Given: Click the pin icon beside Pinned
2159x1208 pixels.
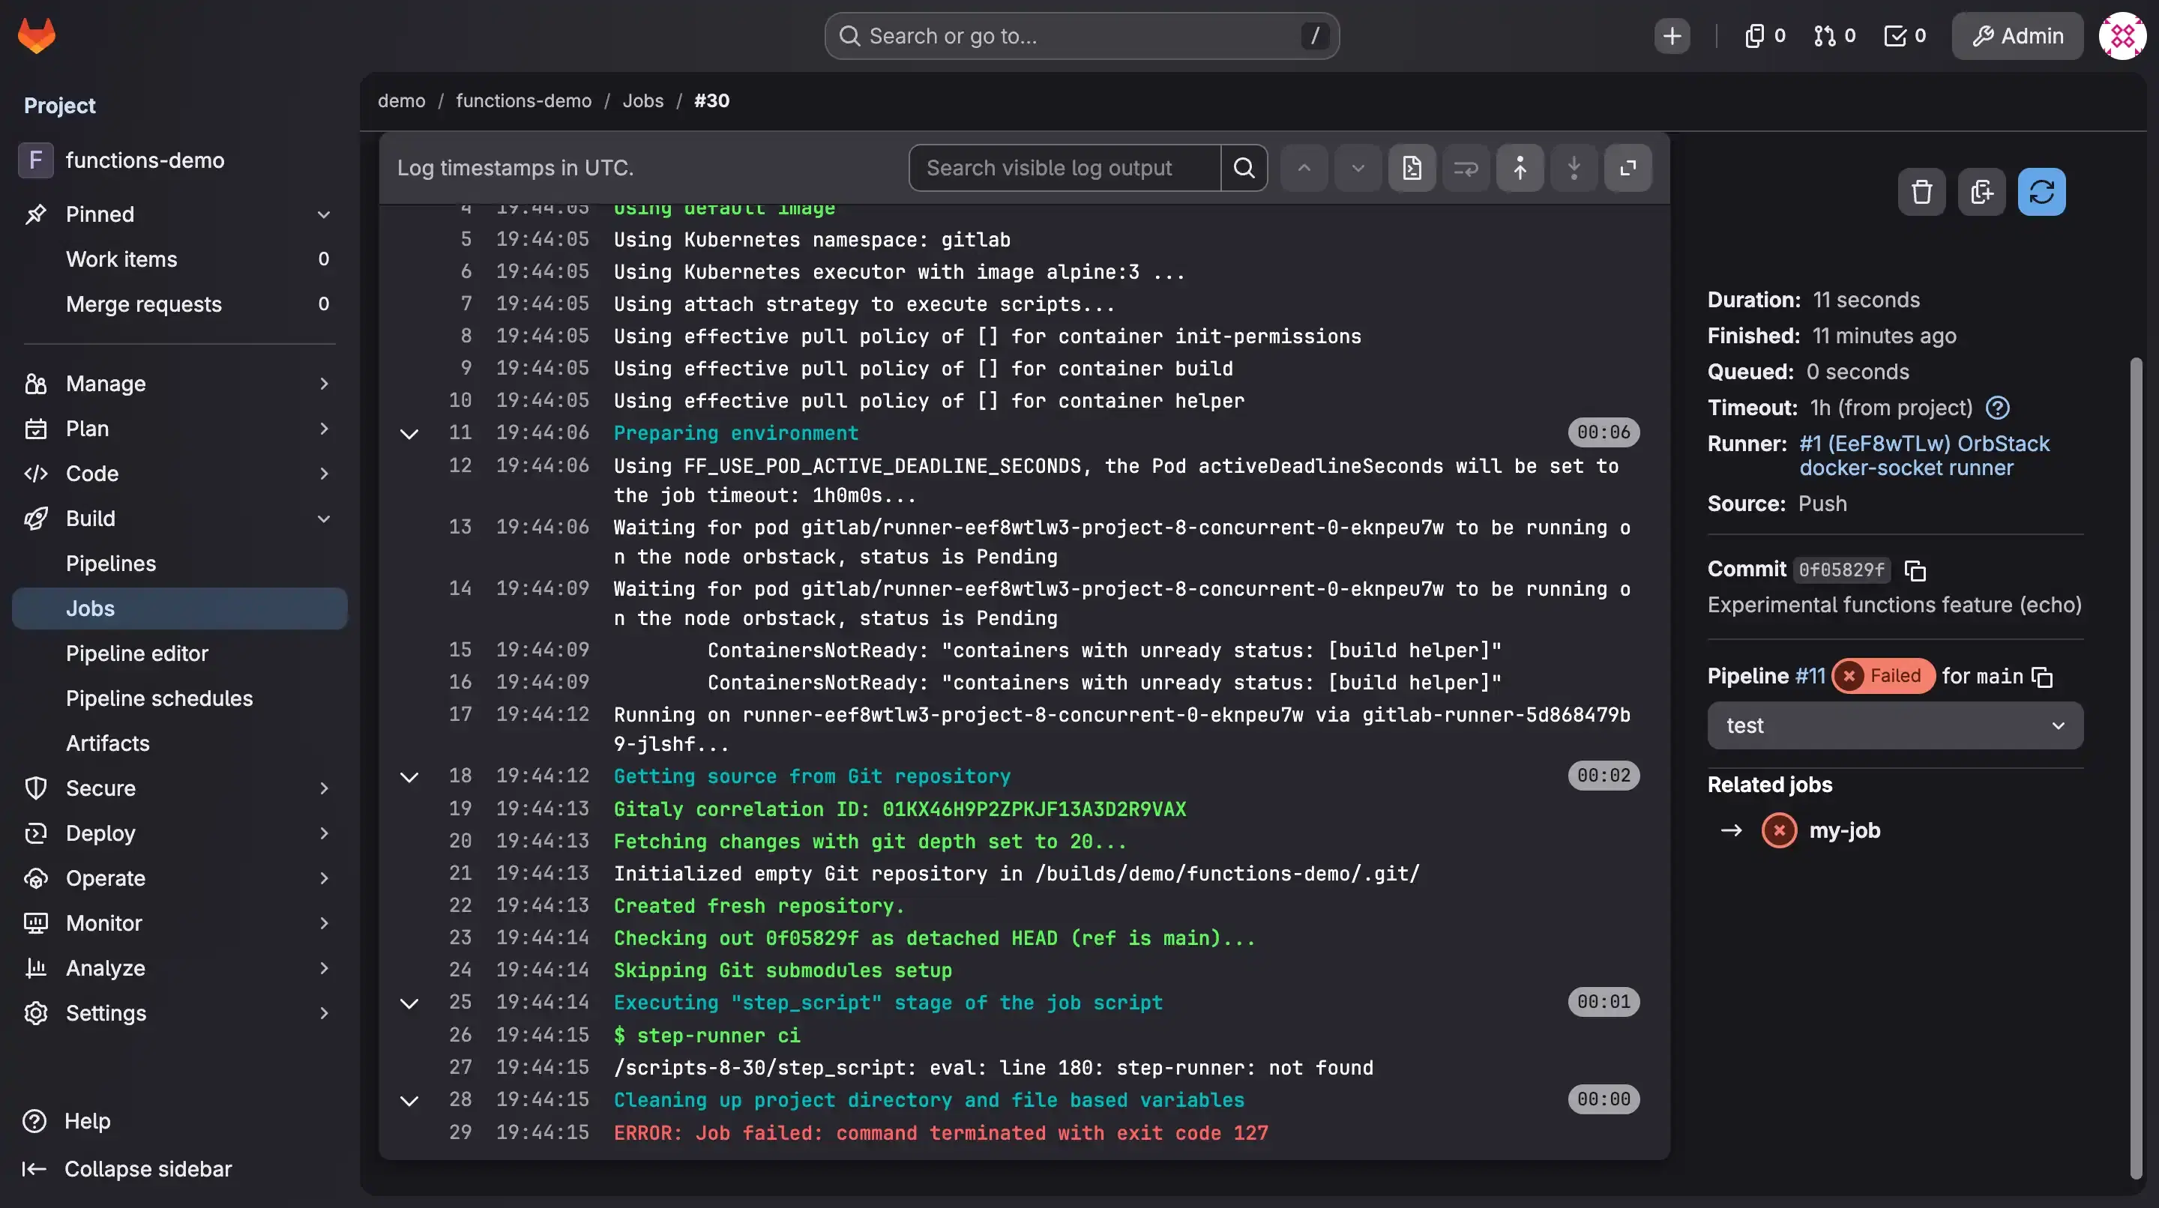Looking at the screenshot, I should pyautogui.click(x=35, y=214).
